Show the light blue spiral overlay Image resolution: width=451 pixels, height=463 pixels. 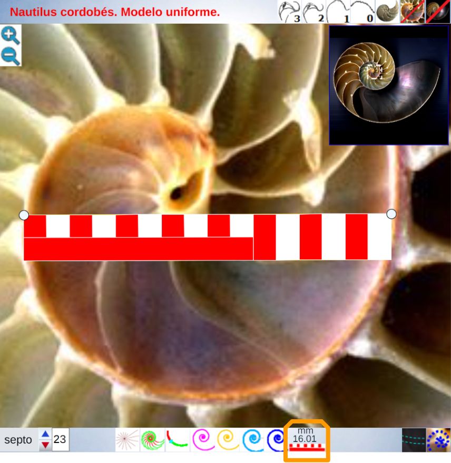(x=252, y=440)
